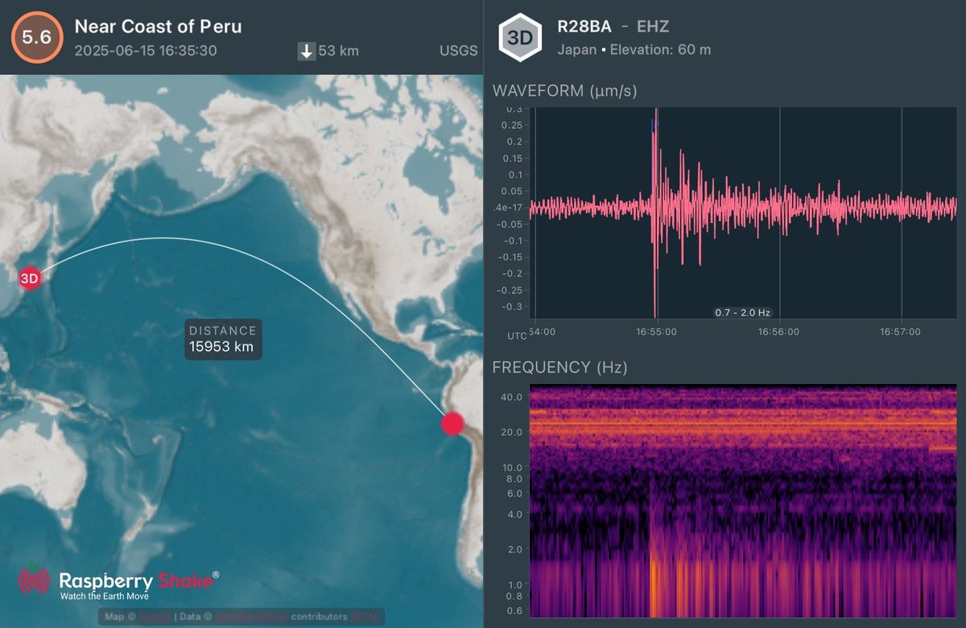Screen dimensions: 966x628
Task: Click the 5.6 magnitude badge
Action: point(35,37)
